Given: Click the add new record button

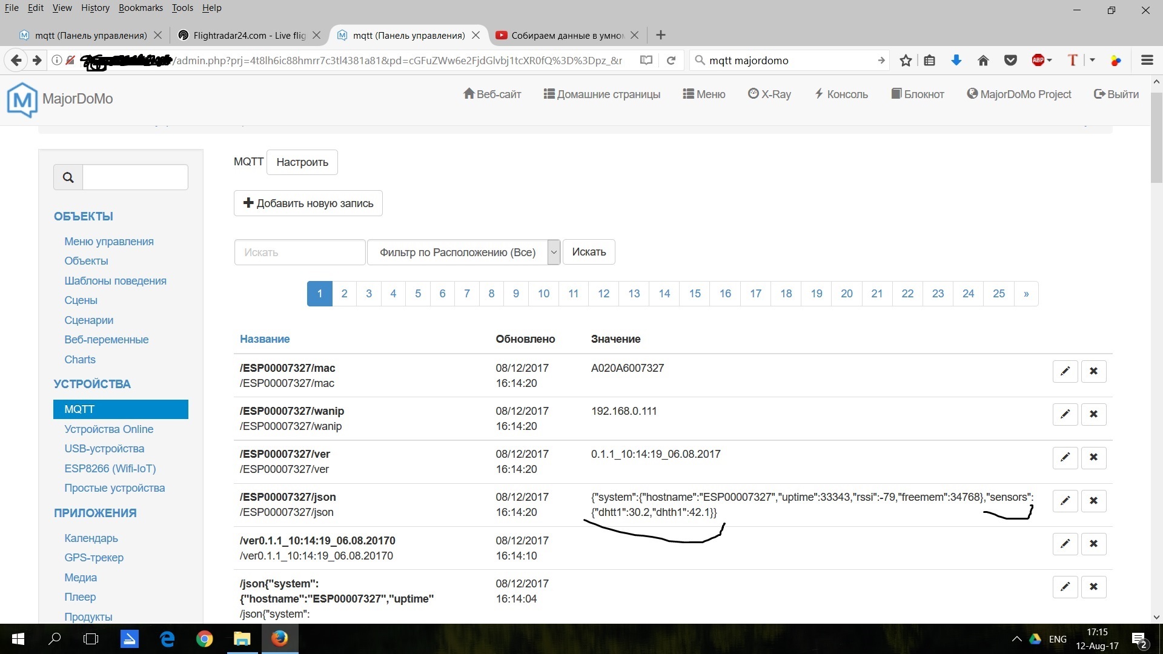Looking at the screenshot, I should 308,203.
